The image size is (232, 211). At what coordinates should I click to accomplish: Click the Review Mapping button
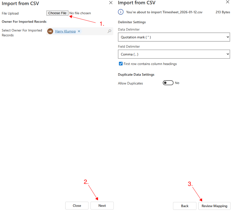pos(214,205)
